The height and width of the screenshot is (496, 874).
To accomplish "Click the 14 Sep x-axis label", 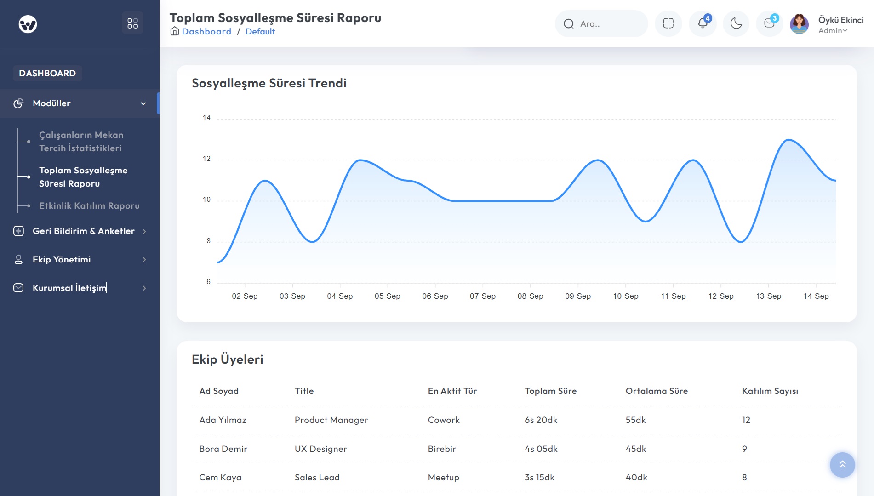I will click(x=816, y=296).
